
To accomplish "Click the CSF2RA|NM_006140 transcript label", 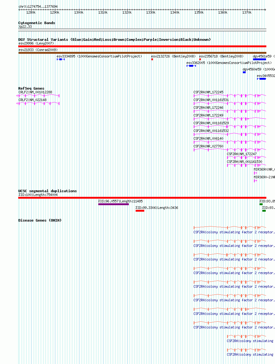I will (x=208, y=138).
